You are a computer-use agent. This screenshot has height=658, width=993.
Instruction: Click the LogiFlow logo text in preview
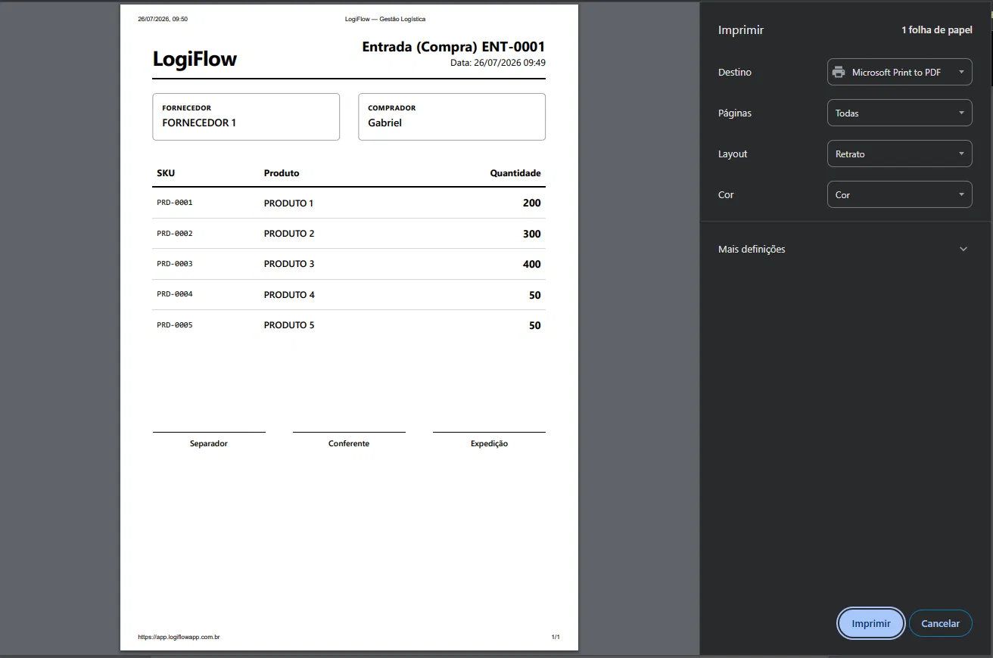(195, 59)
